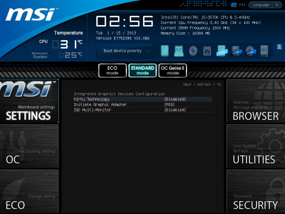Screen dimensions: 285x214
Task: Click the back arrow next to HOT KEY
Action: click(219, 85)
